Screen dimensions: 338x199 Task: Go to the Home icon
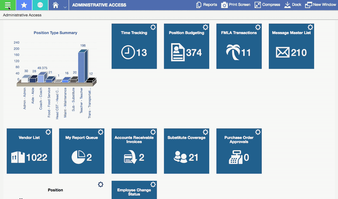click(56, 5)
